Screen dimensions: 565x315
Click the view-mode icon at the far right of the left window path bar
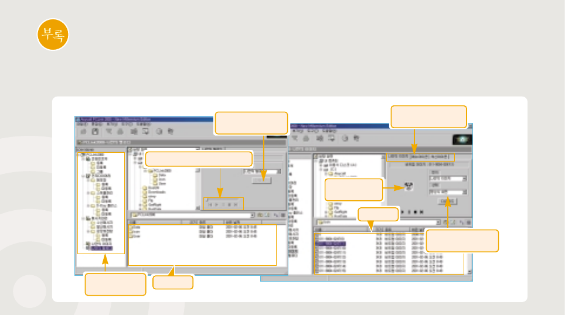(283, 215)
